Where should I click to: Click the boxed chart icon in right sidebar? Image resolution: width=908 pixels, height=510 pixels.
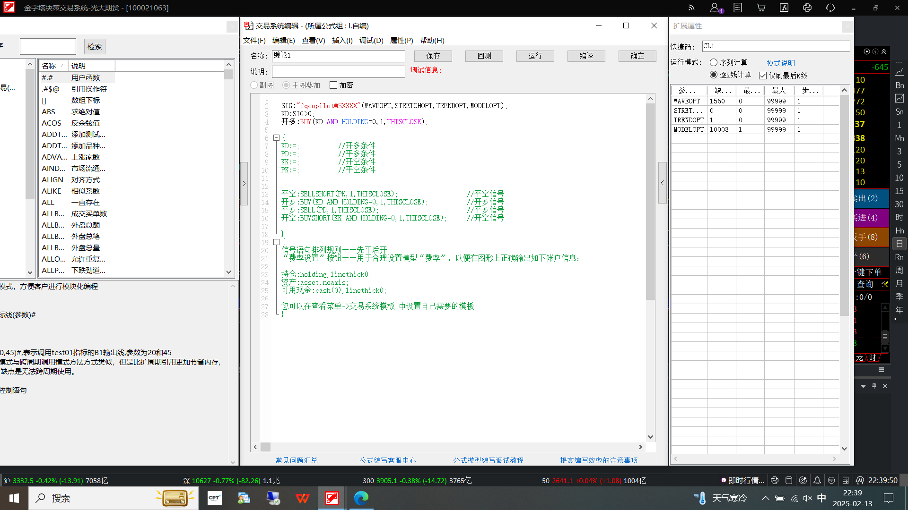coord(899,98)
